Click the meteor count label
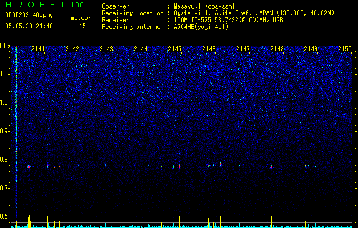The width and height of the screenshot is (358, 228). coord(81,18)
